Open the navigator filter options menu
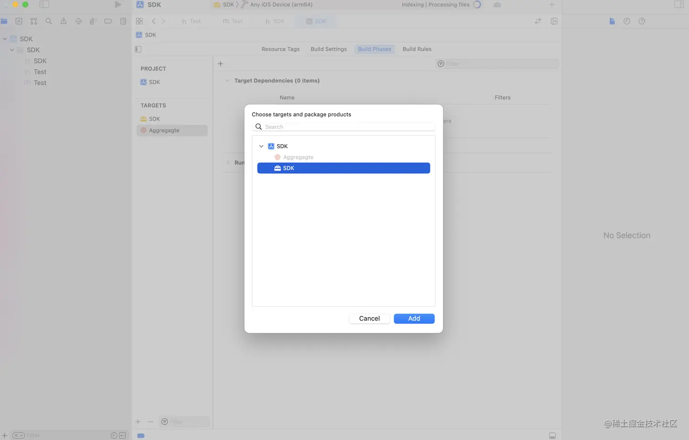The height and width of the screenshot is (440, 689). 18,435
